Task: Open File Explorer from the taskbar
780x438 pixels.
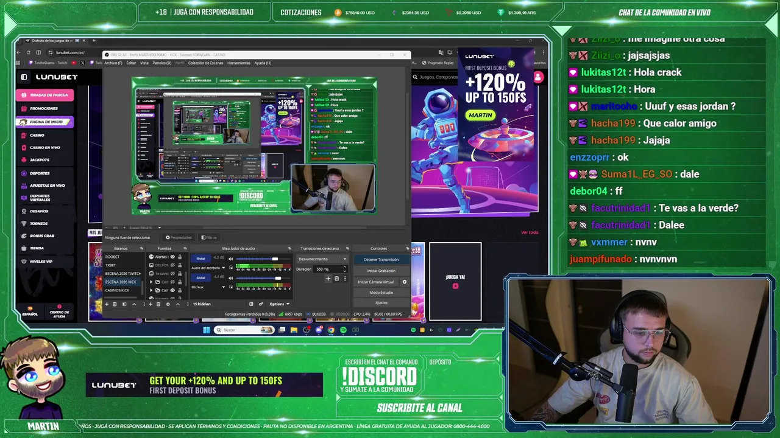Action: click(294, 330)
